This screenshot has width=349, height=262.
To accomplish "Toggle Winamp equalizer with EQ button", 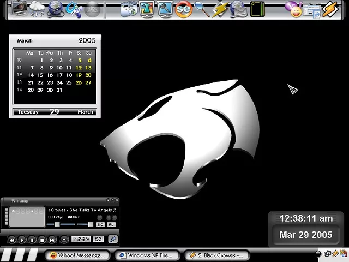I will 100,224.
